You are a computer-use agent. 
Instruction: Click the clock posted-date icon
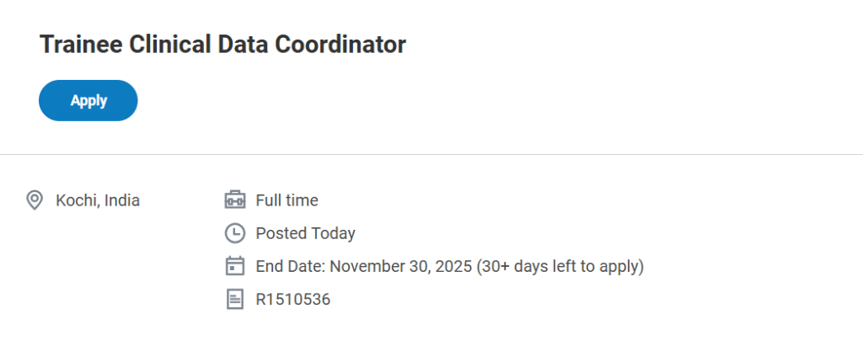tap(235, 233)
